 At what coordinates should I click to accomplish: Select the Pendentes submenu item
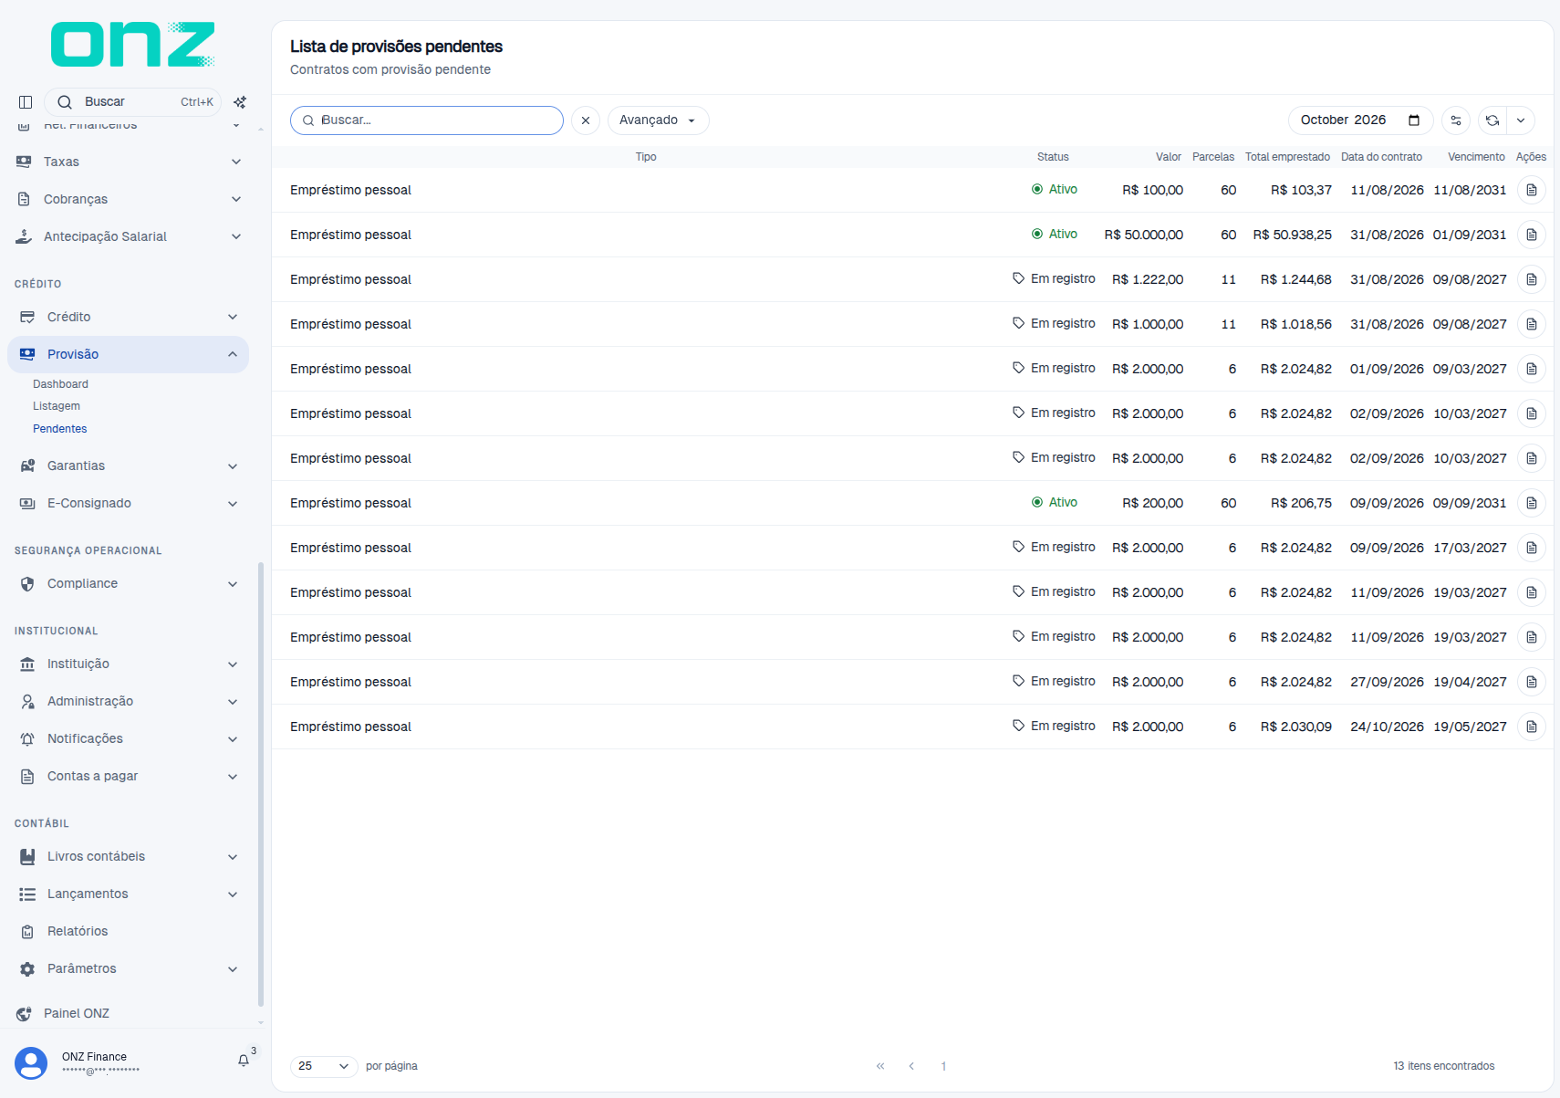pyautogui.click(x=60, y=429)
